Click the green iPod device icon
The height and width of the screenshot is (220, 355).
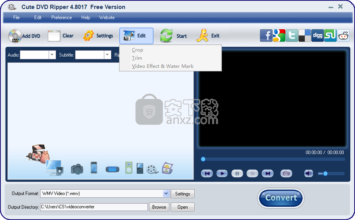(x=129, y=168)
